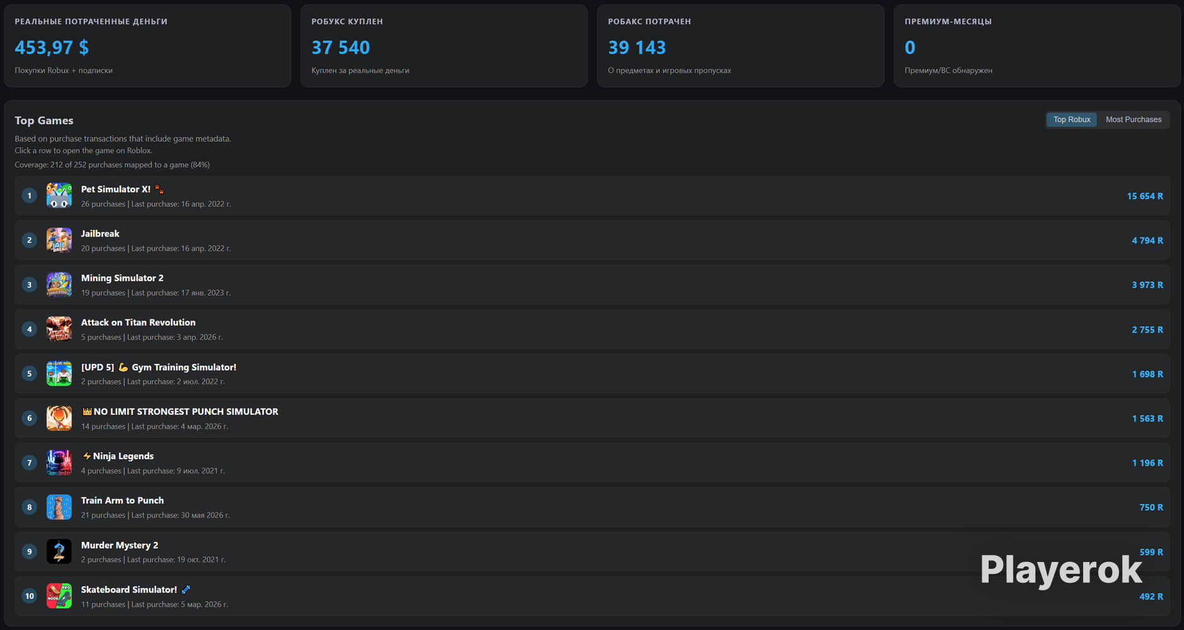
Task: Switch to Most Purchases sorting
Action: 1133,120
